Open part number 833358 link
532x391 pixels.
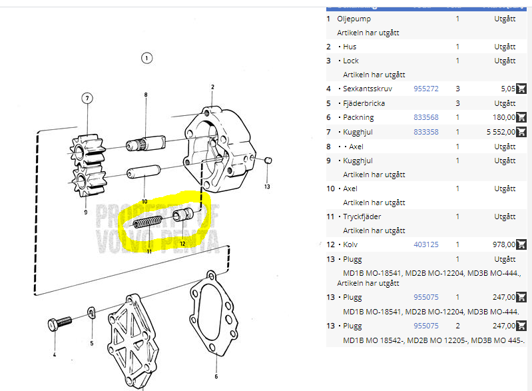click(426, 132)
